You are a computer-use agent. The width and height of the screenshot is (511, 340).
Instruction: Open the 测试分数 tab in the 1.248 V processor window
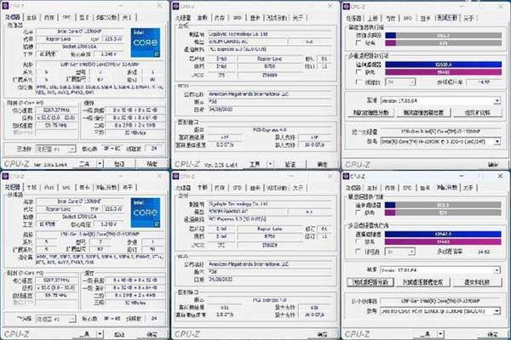tap(106, 17)
